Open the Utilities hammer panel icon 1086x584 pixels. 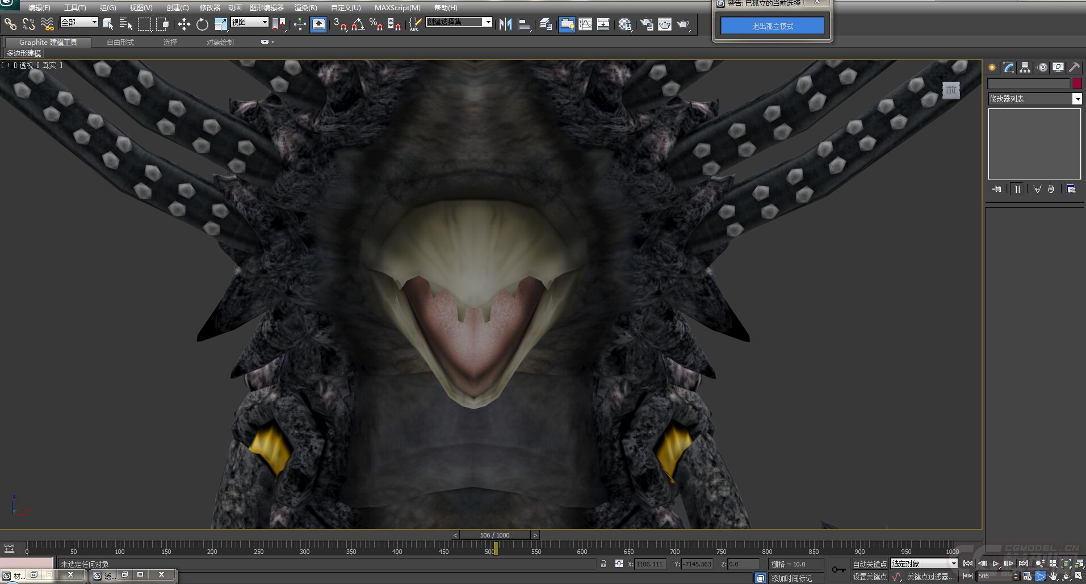(x=1074, y=68)
